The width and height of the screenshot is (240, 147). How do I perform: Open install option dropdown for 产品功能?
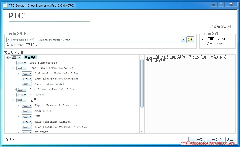(x=16, y=57)
